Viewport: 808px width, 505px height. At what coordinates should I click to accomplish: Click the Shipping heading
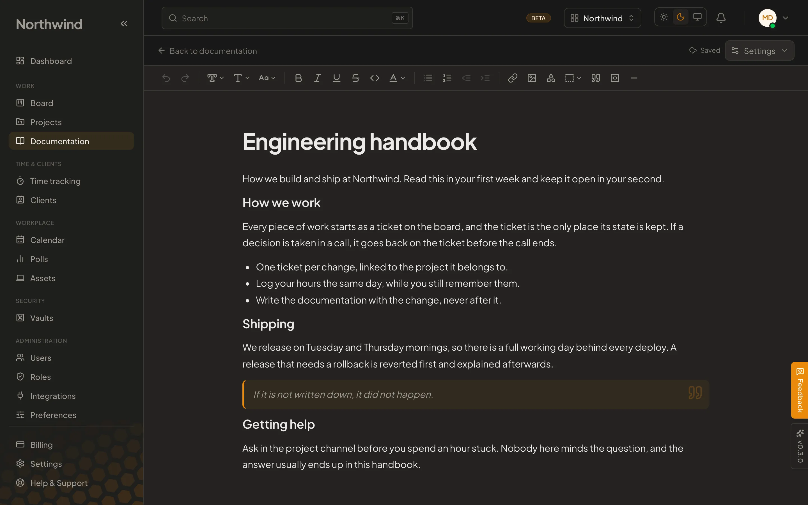pyautogui.click(x=268, y=324)
